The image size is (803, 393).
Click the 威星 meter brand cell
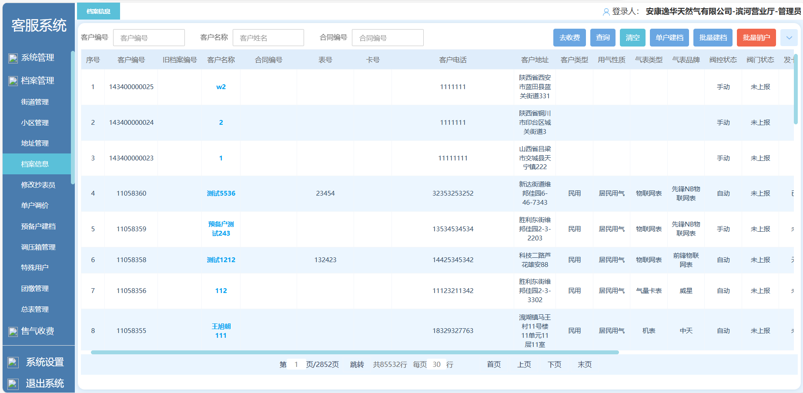point(686,291)
